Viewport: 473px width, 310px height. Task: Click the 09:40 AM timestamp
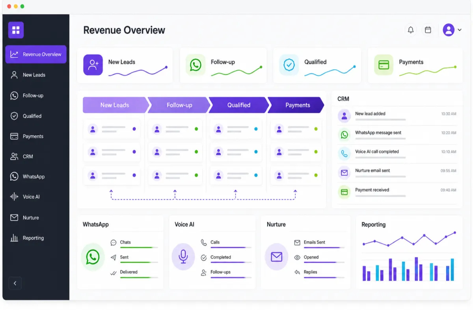[449, 190]
